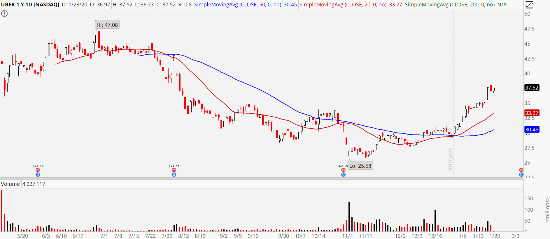Click the 5/20 date on the time axis
This screenshot has height=239, width=550.
point(23,236)
